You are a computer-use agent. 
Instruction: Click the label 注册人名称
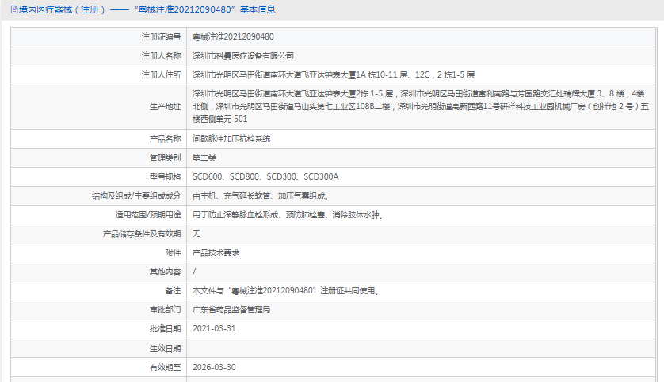161,56
